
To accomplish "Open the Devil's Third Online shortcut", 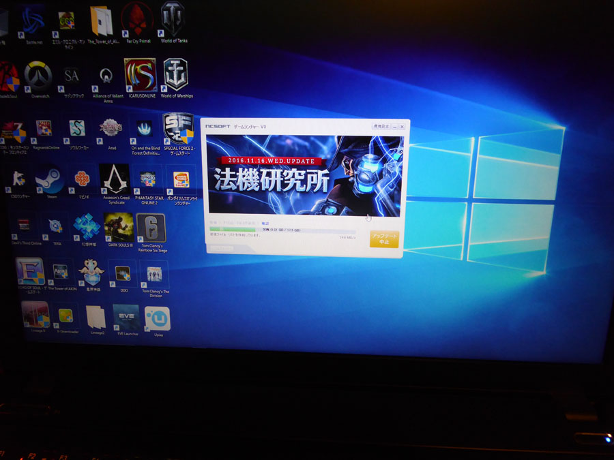I will [26, 231].
